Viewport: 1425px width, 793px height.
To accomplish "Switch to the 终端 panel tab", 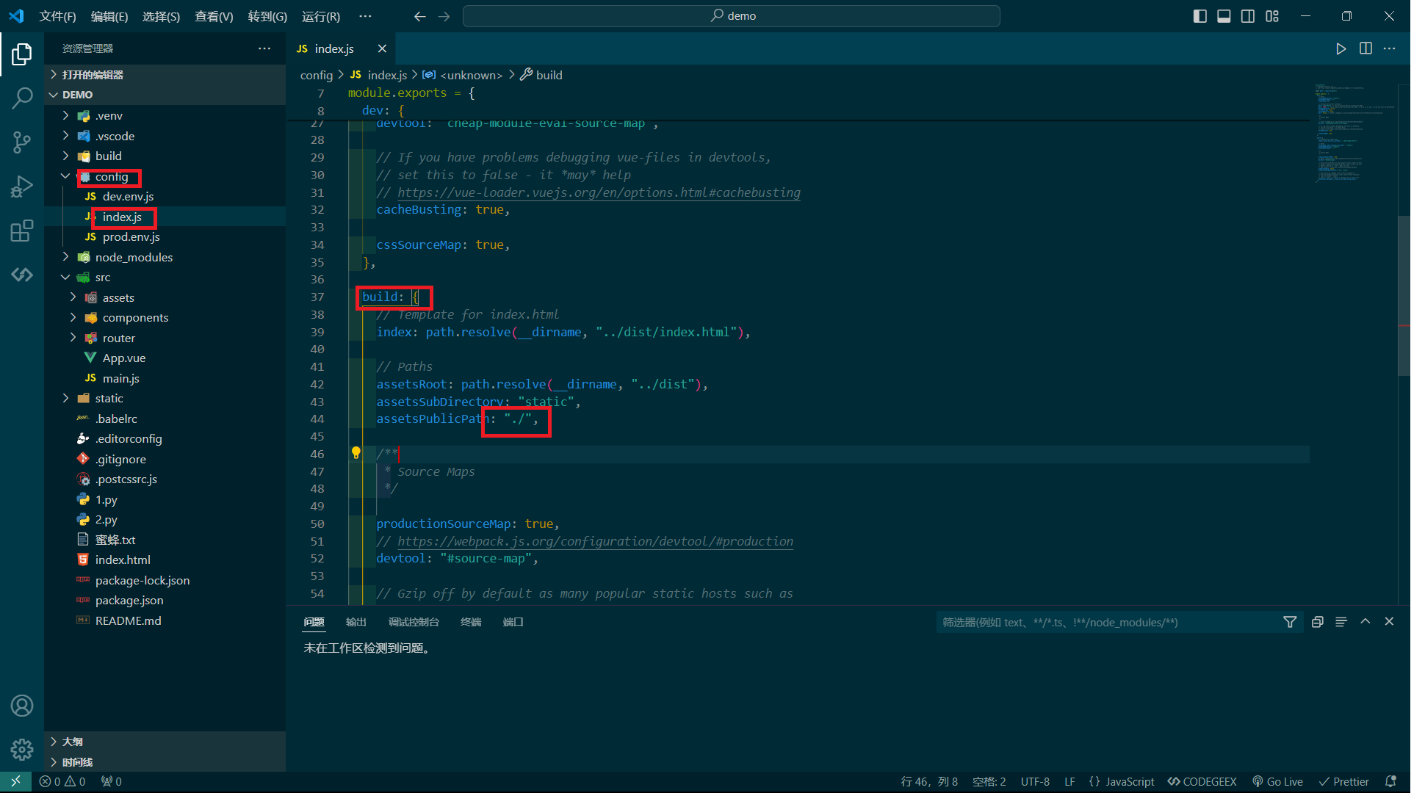I will tap(470, 622).
